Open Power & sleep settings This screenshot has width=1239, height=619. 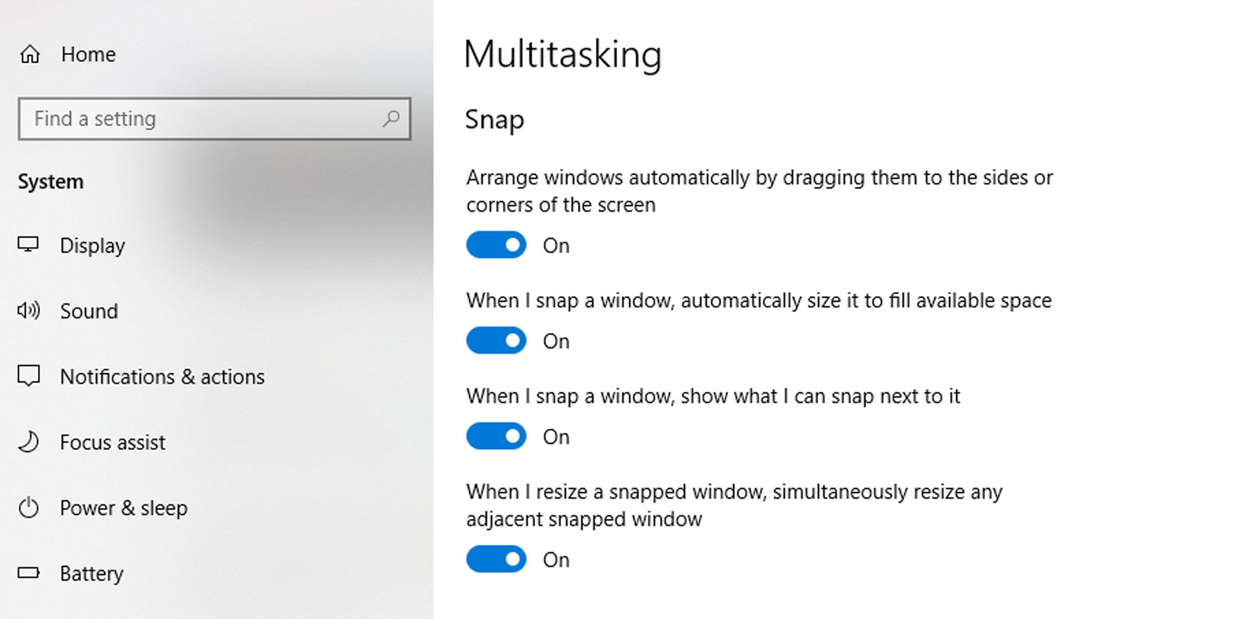[x=124, y=508]
